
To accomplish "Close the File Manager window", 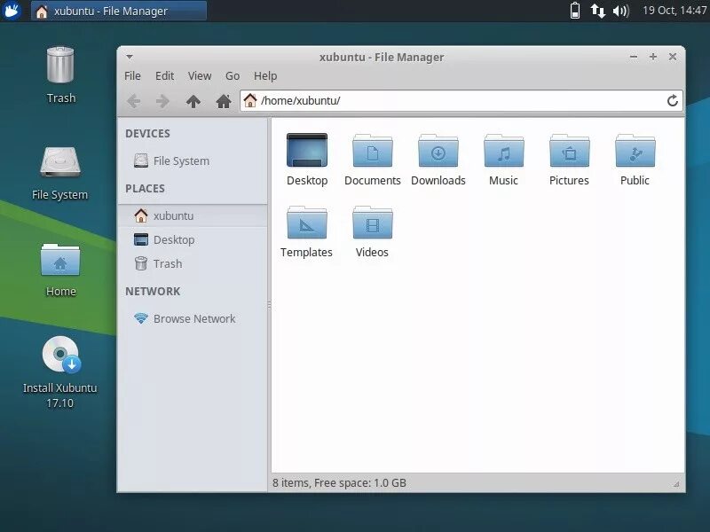I will (673, 57).
